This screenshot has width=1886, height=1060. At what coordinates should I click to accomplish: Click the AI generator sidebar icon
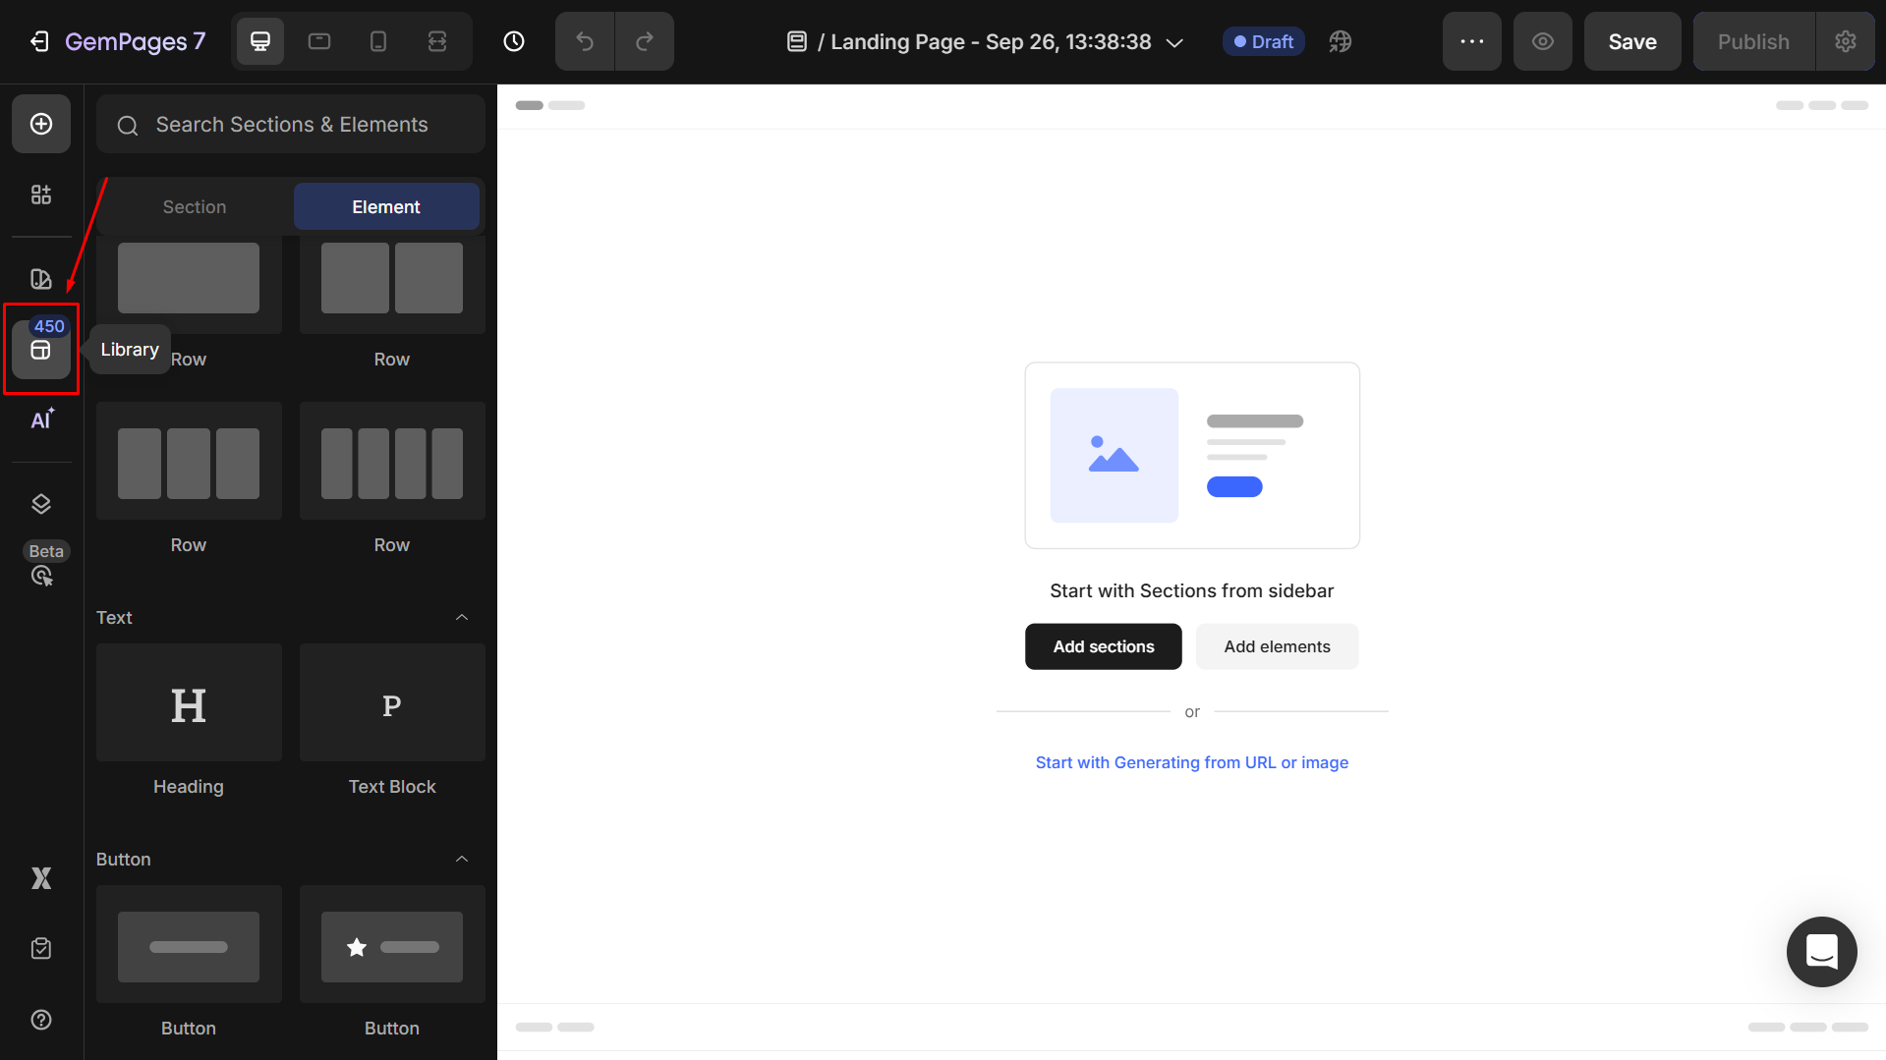pyautogui.click(x=41, y=420)
